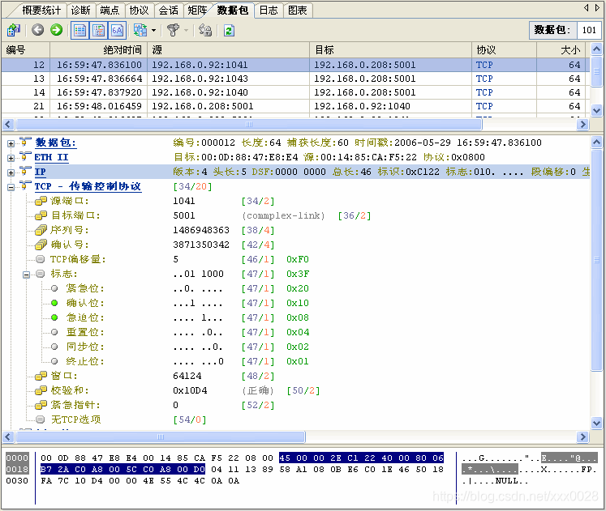Image resolution: width=606 pixels, height=511 pixels.
Task: Expand the ETH II tree node
Action: tap(11, 158)
